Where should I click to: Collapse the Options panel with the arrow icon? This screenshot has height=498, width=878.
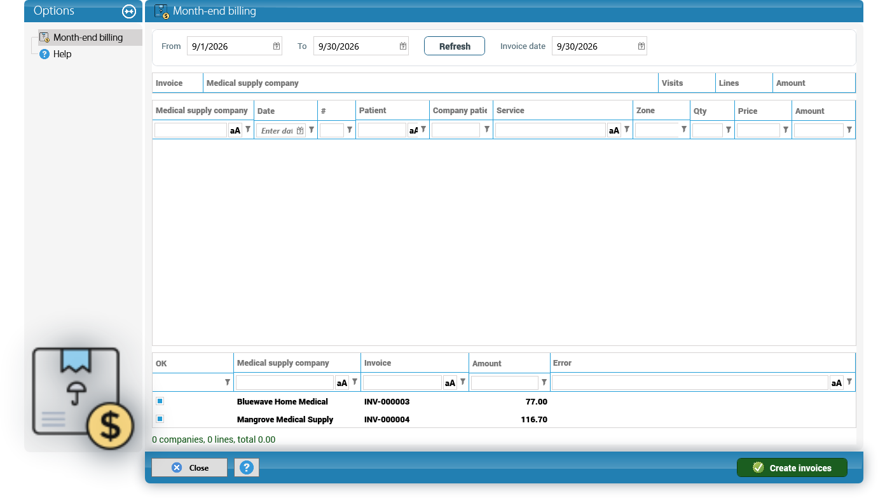click(x=129, y=11)
